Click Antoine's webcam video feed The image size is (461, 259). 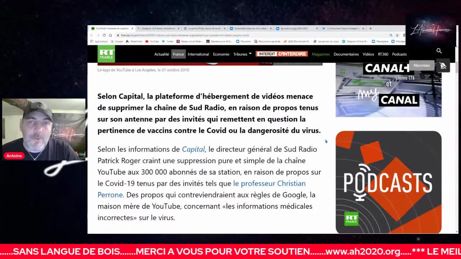click(x=44, y=129)
